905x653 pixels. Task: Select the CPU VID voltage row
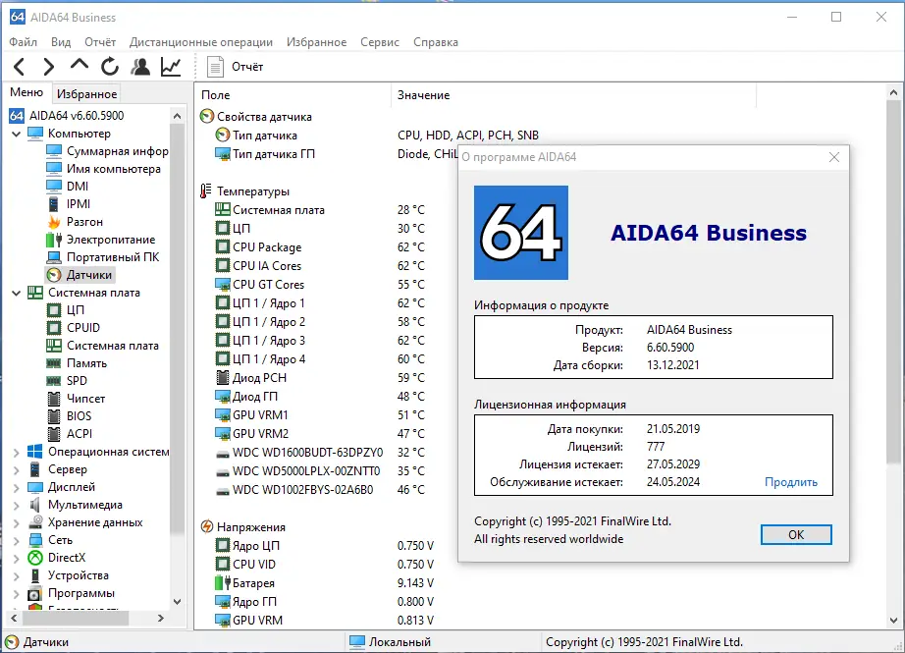coord(325,564)
